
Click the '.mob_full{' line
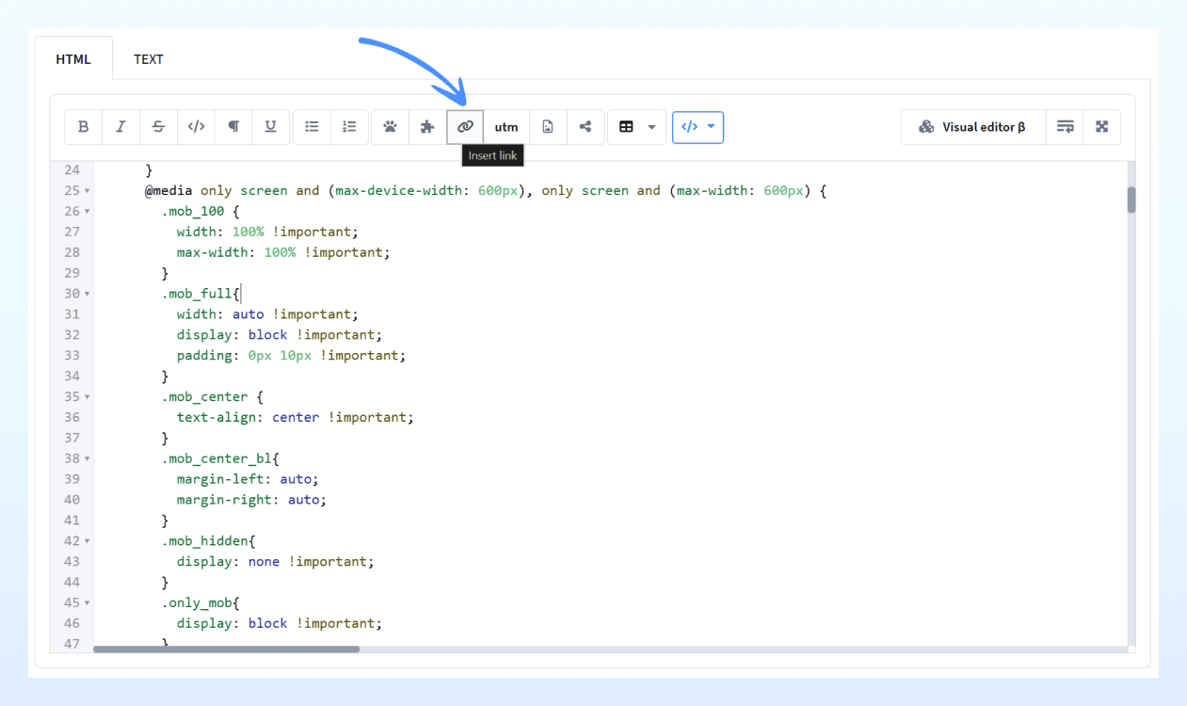pos(201,294)
